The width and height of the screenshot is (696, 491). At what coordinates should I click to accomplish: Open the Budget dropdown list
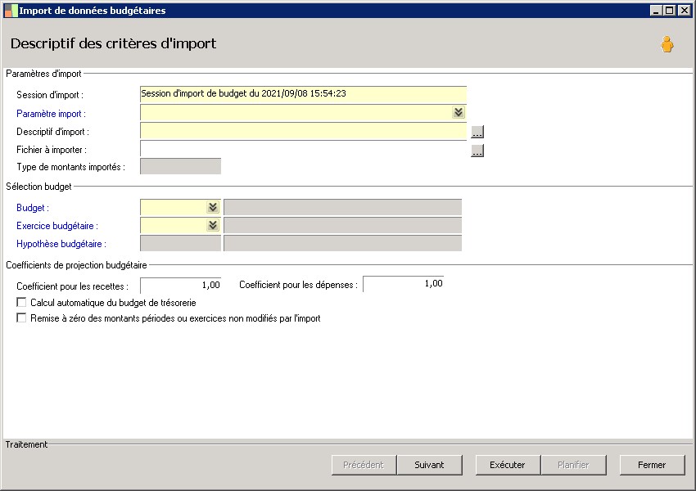213,208
